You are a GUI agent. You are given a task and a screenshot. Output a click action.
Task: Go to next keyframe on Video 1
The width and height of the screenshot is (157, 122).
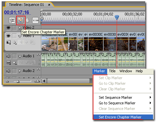click(31, 42)
